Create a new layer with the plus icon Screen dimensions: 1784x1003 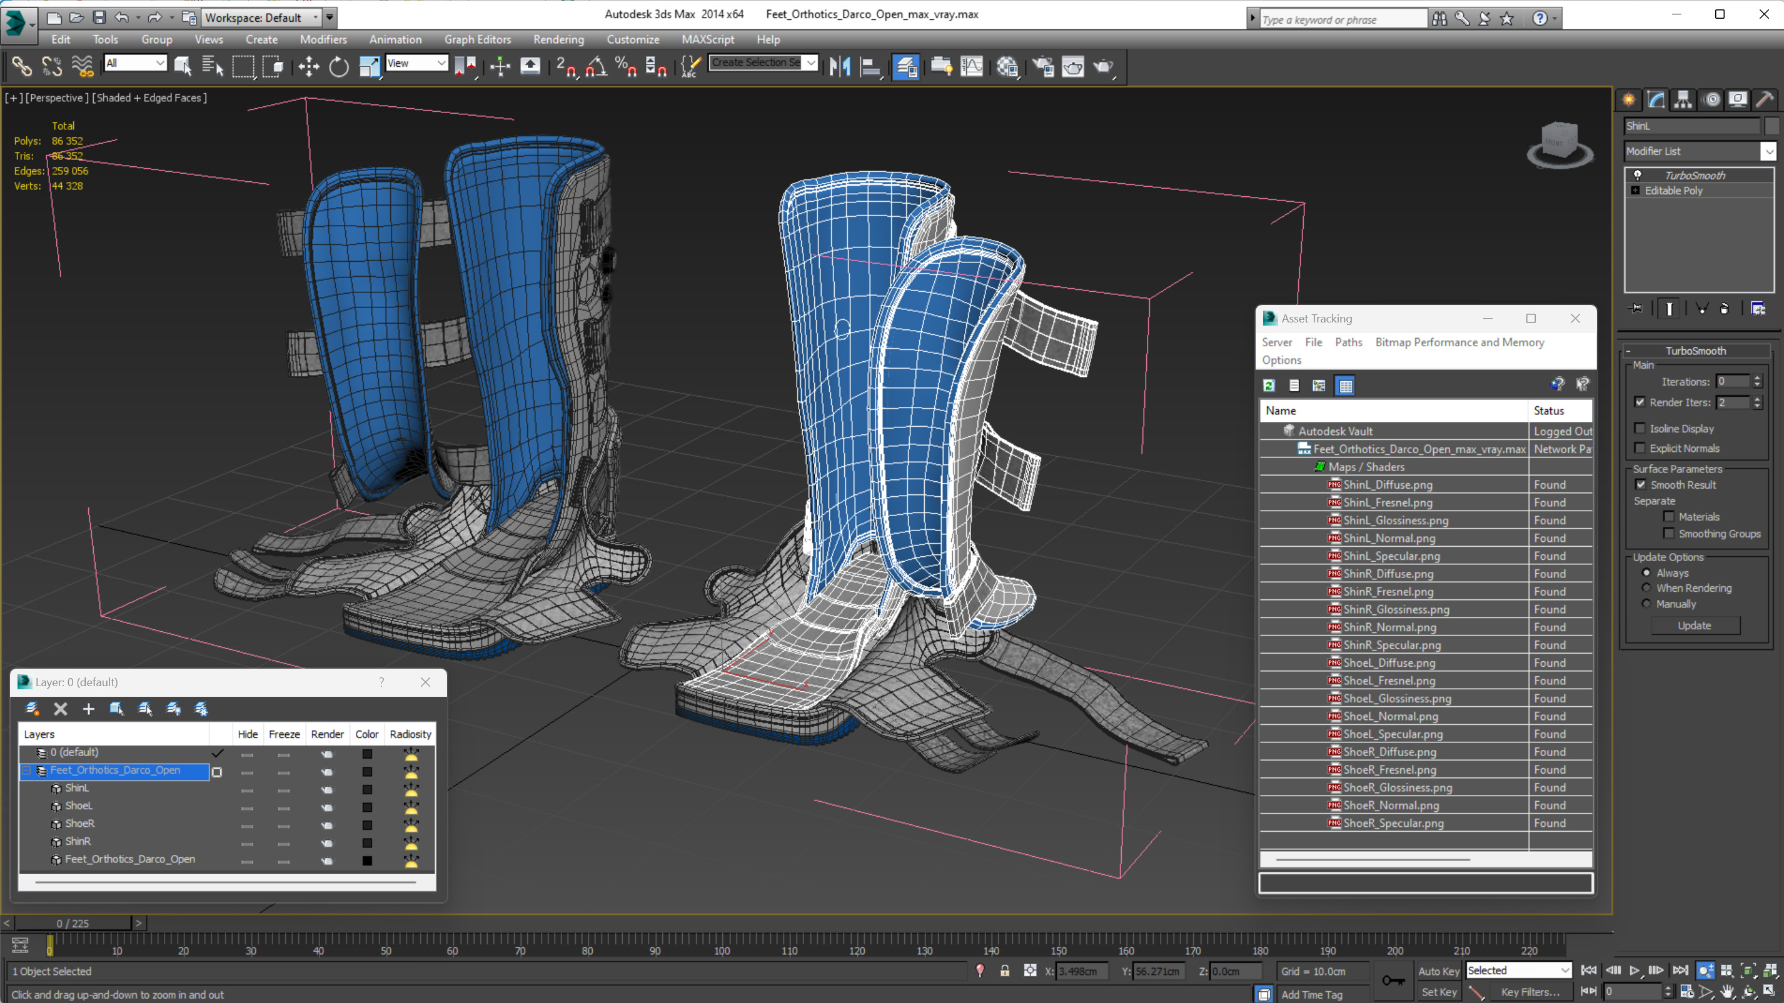pyautogui.click(x=88, y=708)
